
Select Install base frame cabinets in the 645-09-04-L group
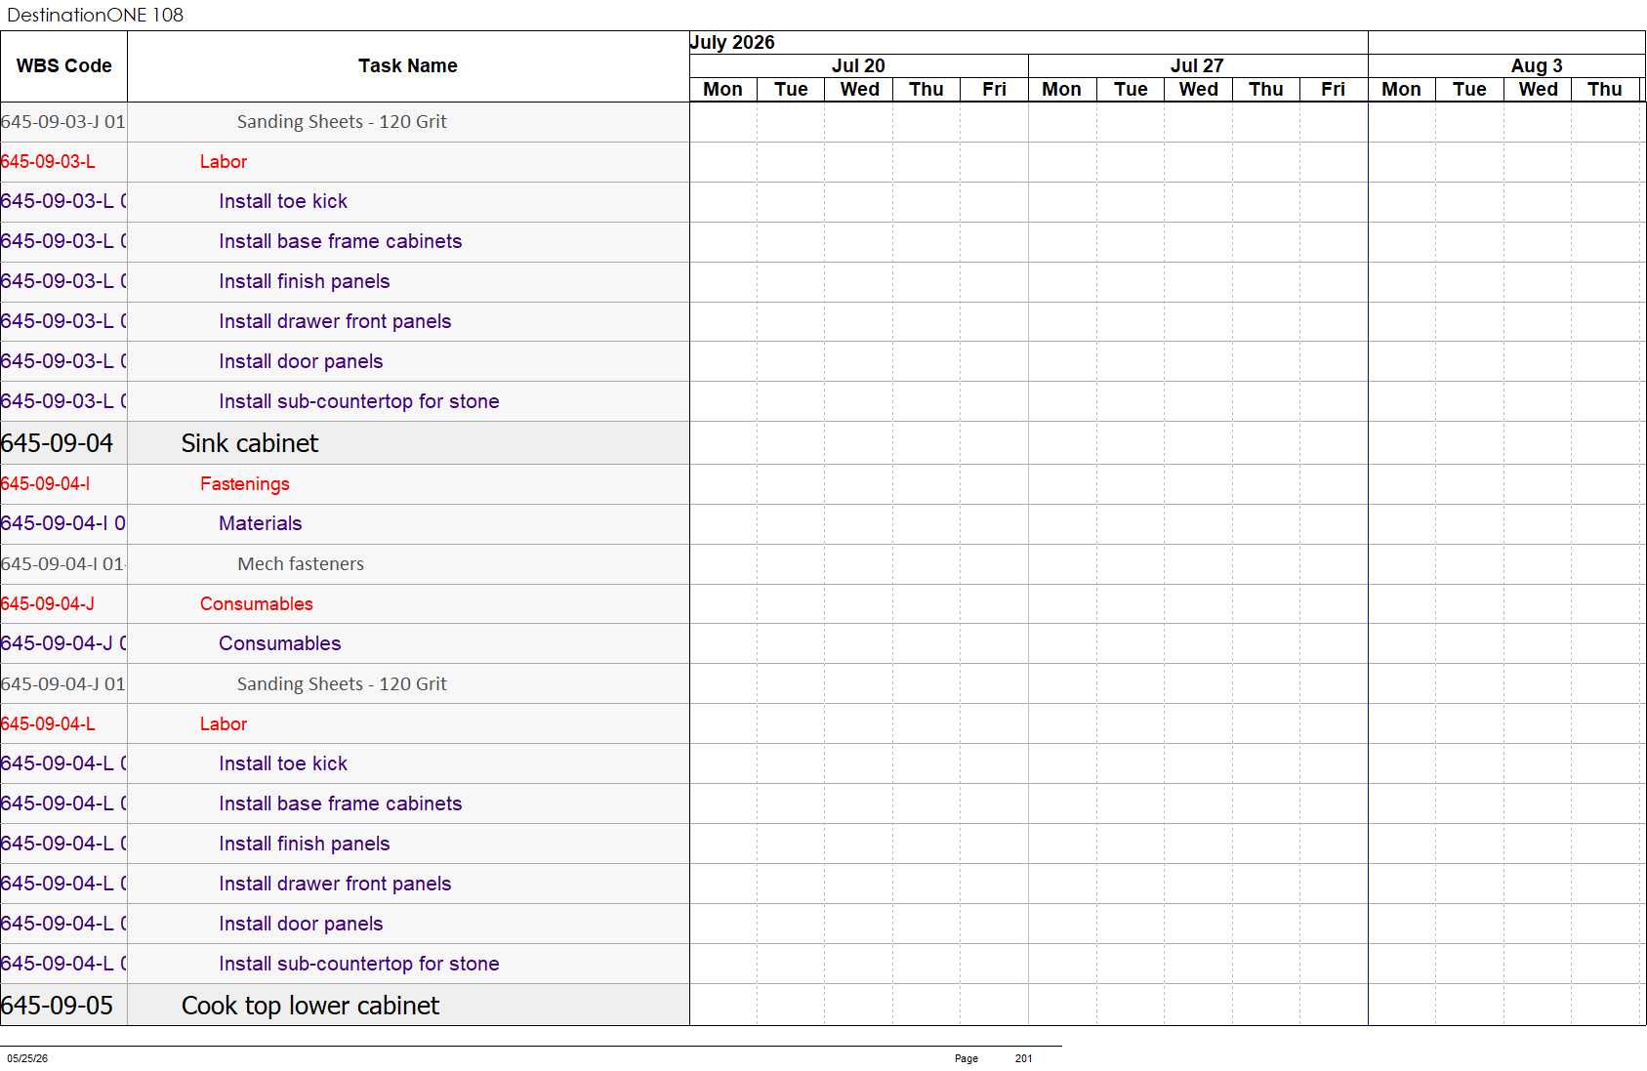(x=340, y=803)
